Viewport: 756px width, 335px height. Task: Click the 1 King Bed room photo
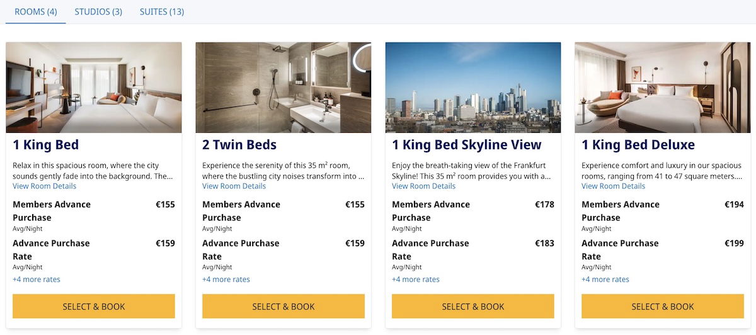click(94, 88)
